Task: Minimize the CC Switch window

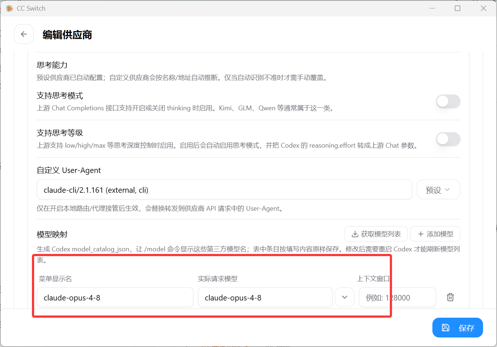Action: click(x=432, y=8)
